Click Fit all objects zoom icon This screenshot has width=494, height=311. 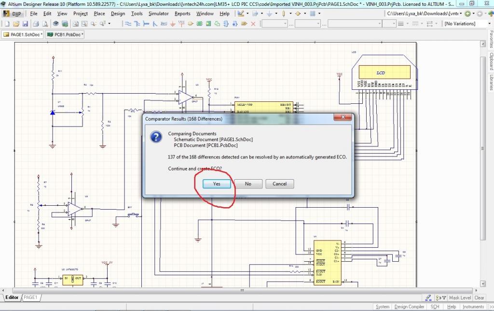click(x=76, y=24)
